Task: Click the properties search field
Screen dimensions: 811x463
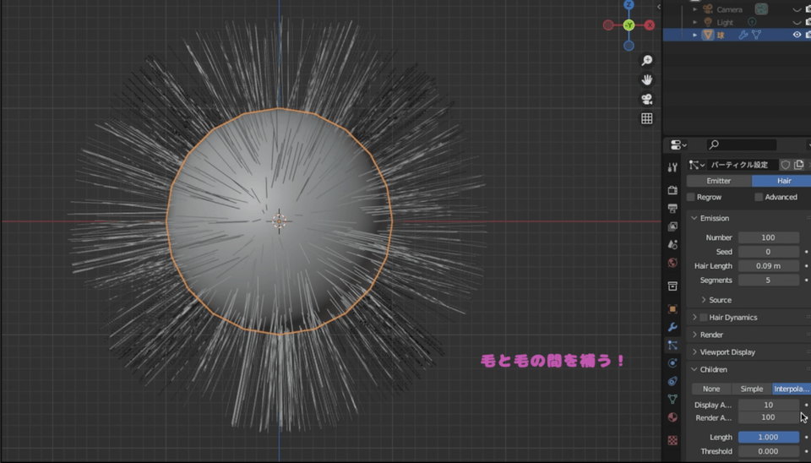Action: 742,144
